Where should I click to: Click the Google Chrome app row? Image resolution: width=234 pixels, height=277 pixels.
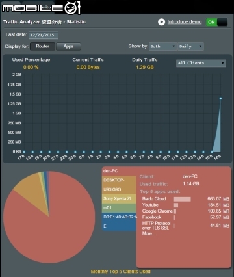click(186, 211)
